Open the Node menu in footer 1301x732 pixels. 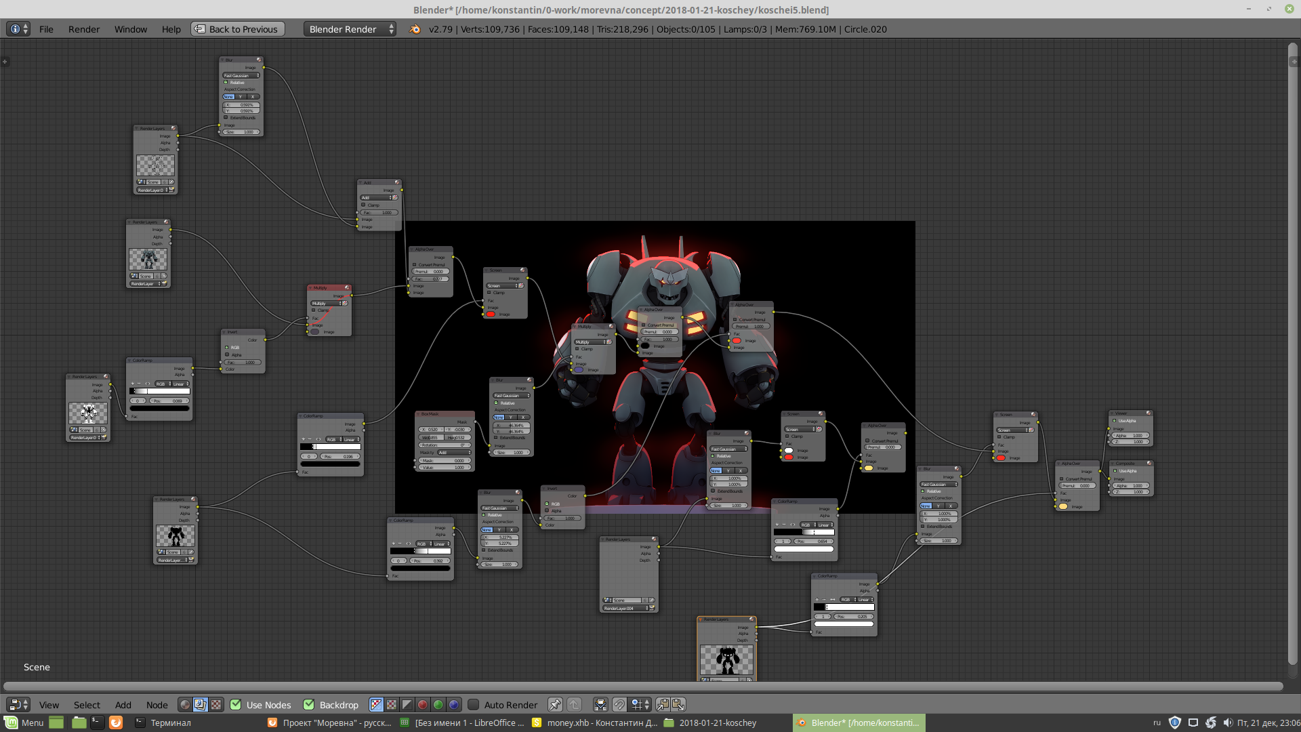[157, 705]
